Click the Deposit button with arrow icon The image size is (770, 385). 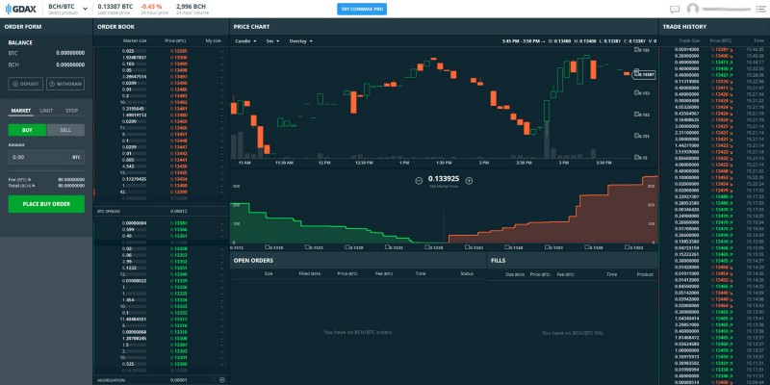26,84
